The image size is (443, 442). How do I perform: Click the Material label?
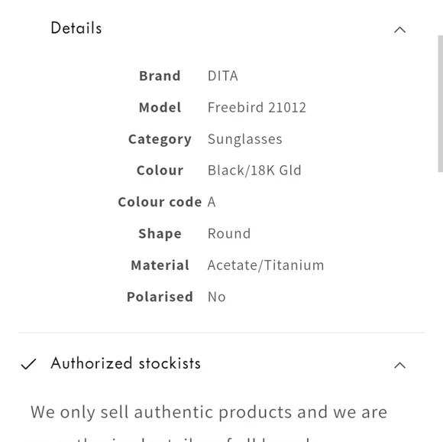click(160, 265)
